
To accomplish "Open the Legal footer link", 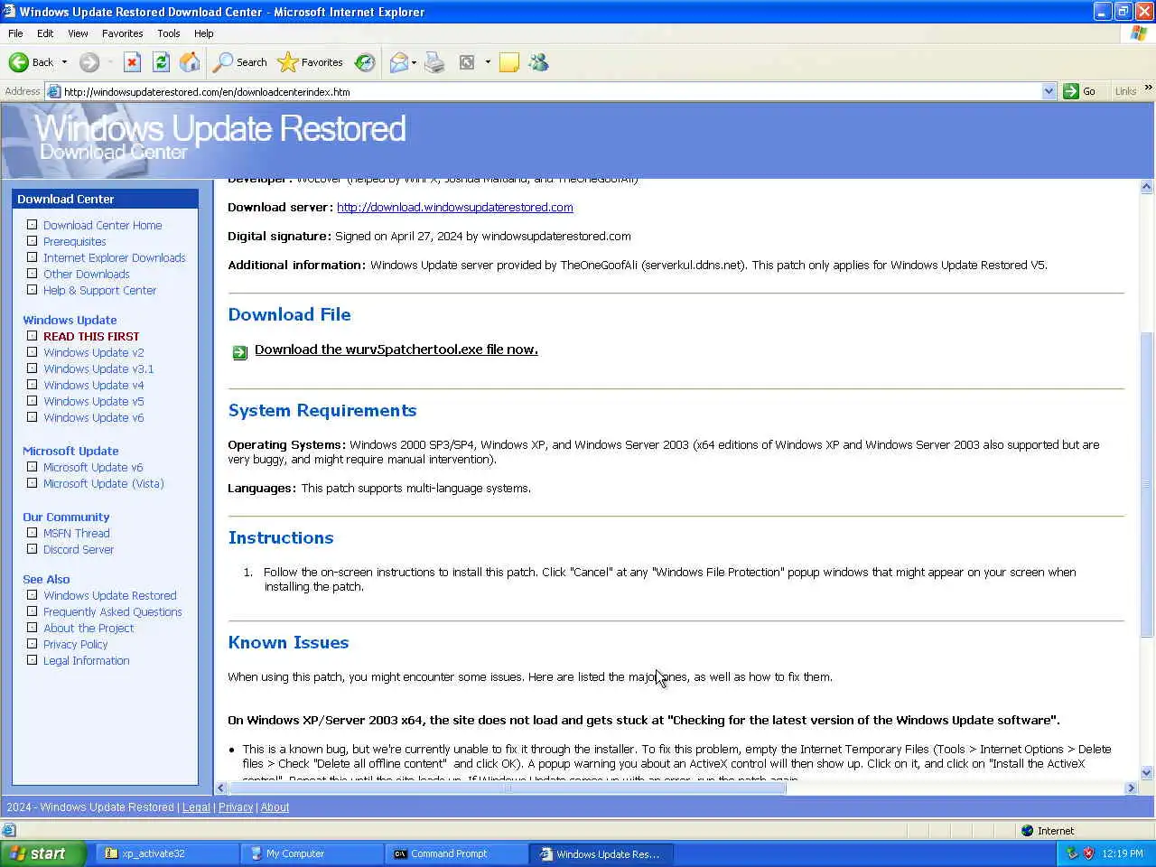I will 196,807.
